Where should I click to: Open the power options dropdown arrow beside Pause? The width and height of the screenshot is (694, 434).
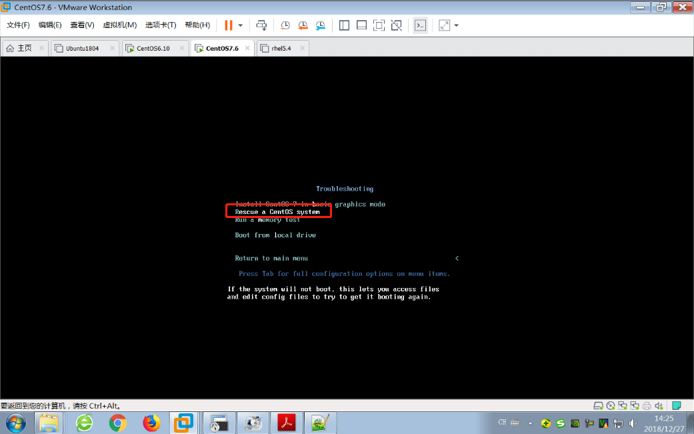(x=241, y=25)
